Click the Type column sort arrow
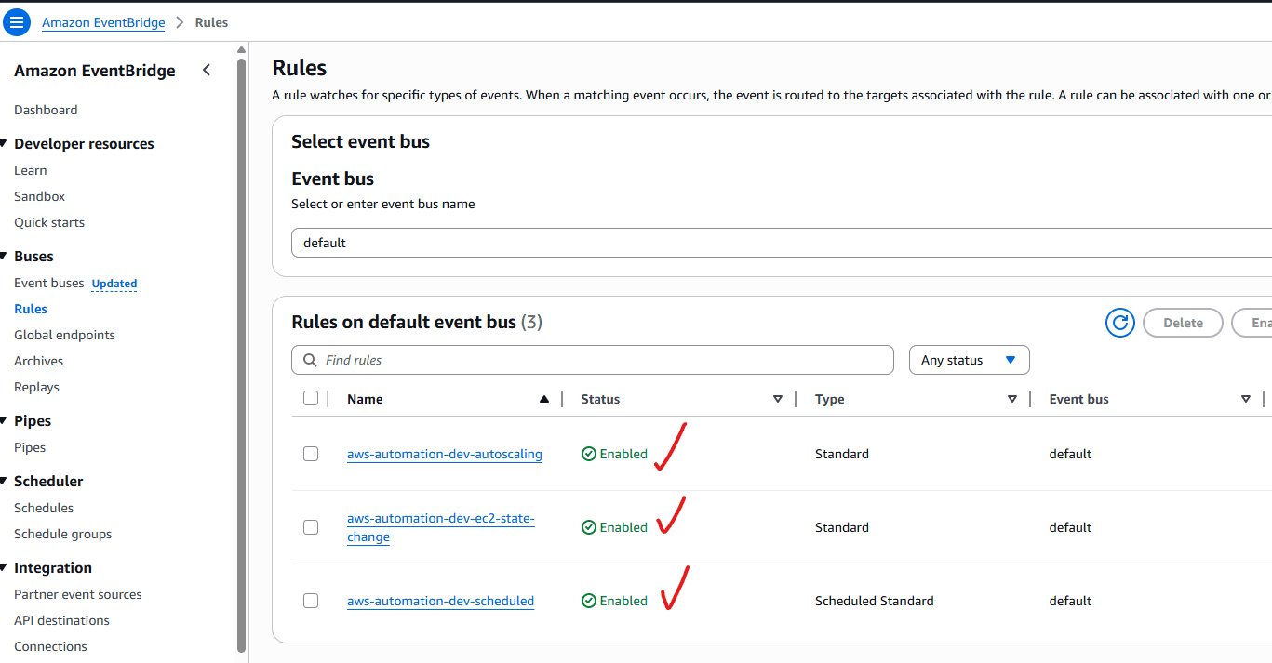 [x=1012, y=399]
